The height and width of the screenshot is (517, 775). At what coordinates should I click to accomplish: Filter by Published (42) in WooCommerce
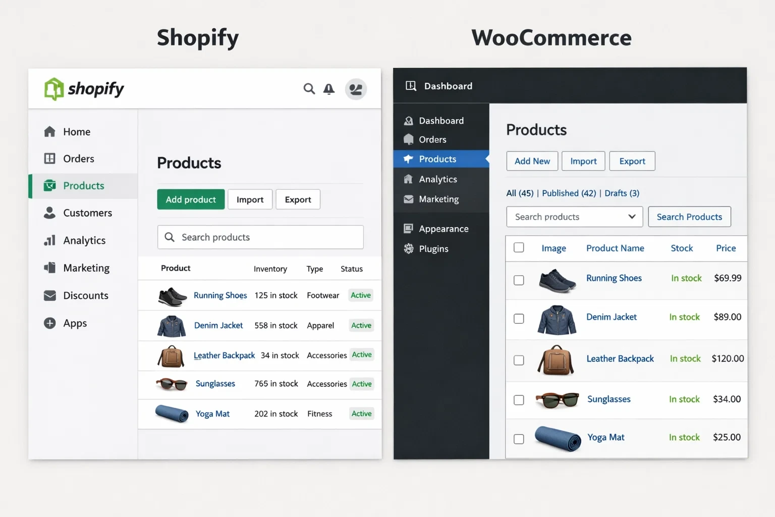click(569, 193)
